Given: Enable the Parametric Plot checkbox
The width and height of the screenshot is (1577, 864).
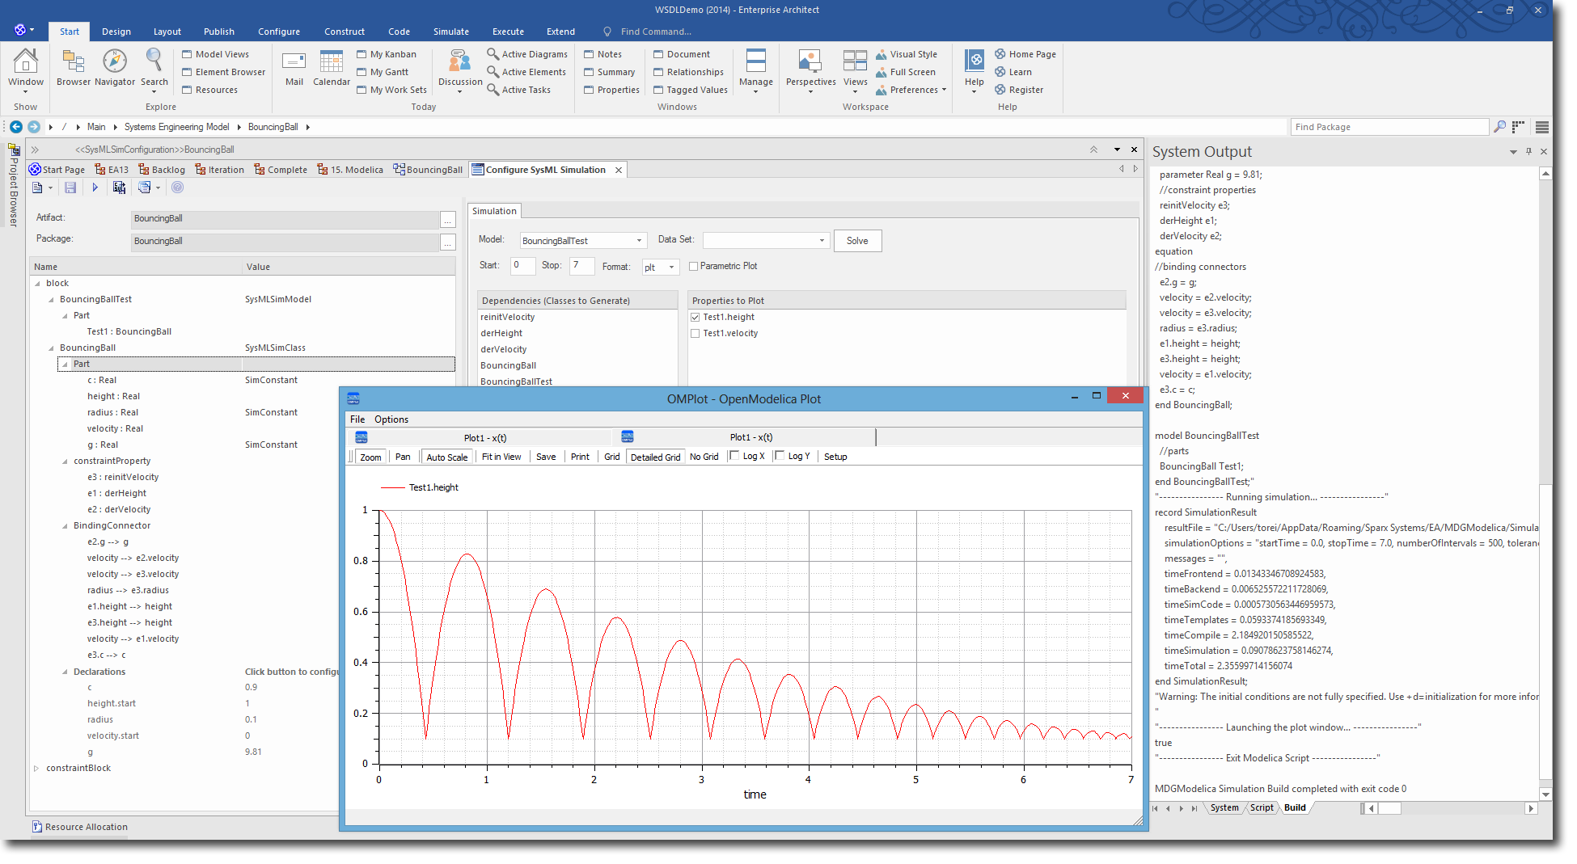Looking at the screenshot, I should [x=694, y=267].
